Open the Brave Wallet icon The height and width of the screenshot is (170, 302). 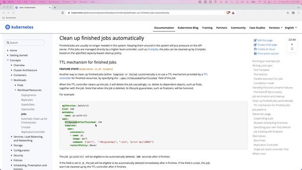293,13
